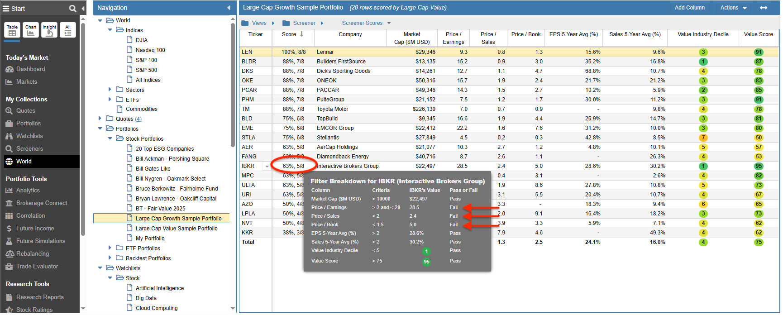Collapse the Watchlists tree node
The width and height of the screenshot is (783, 315).
pyautogui.click(x=100, y=268)
